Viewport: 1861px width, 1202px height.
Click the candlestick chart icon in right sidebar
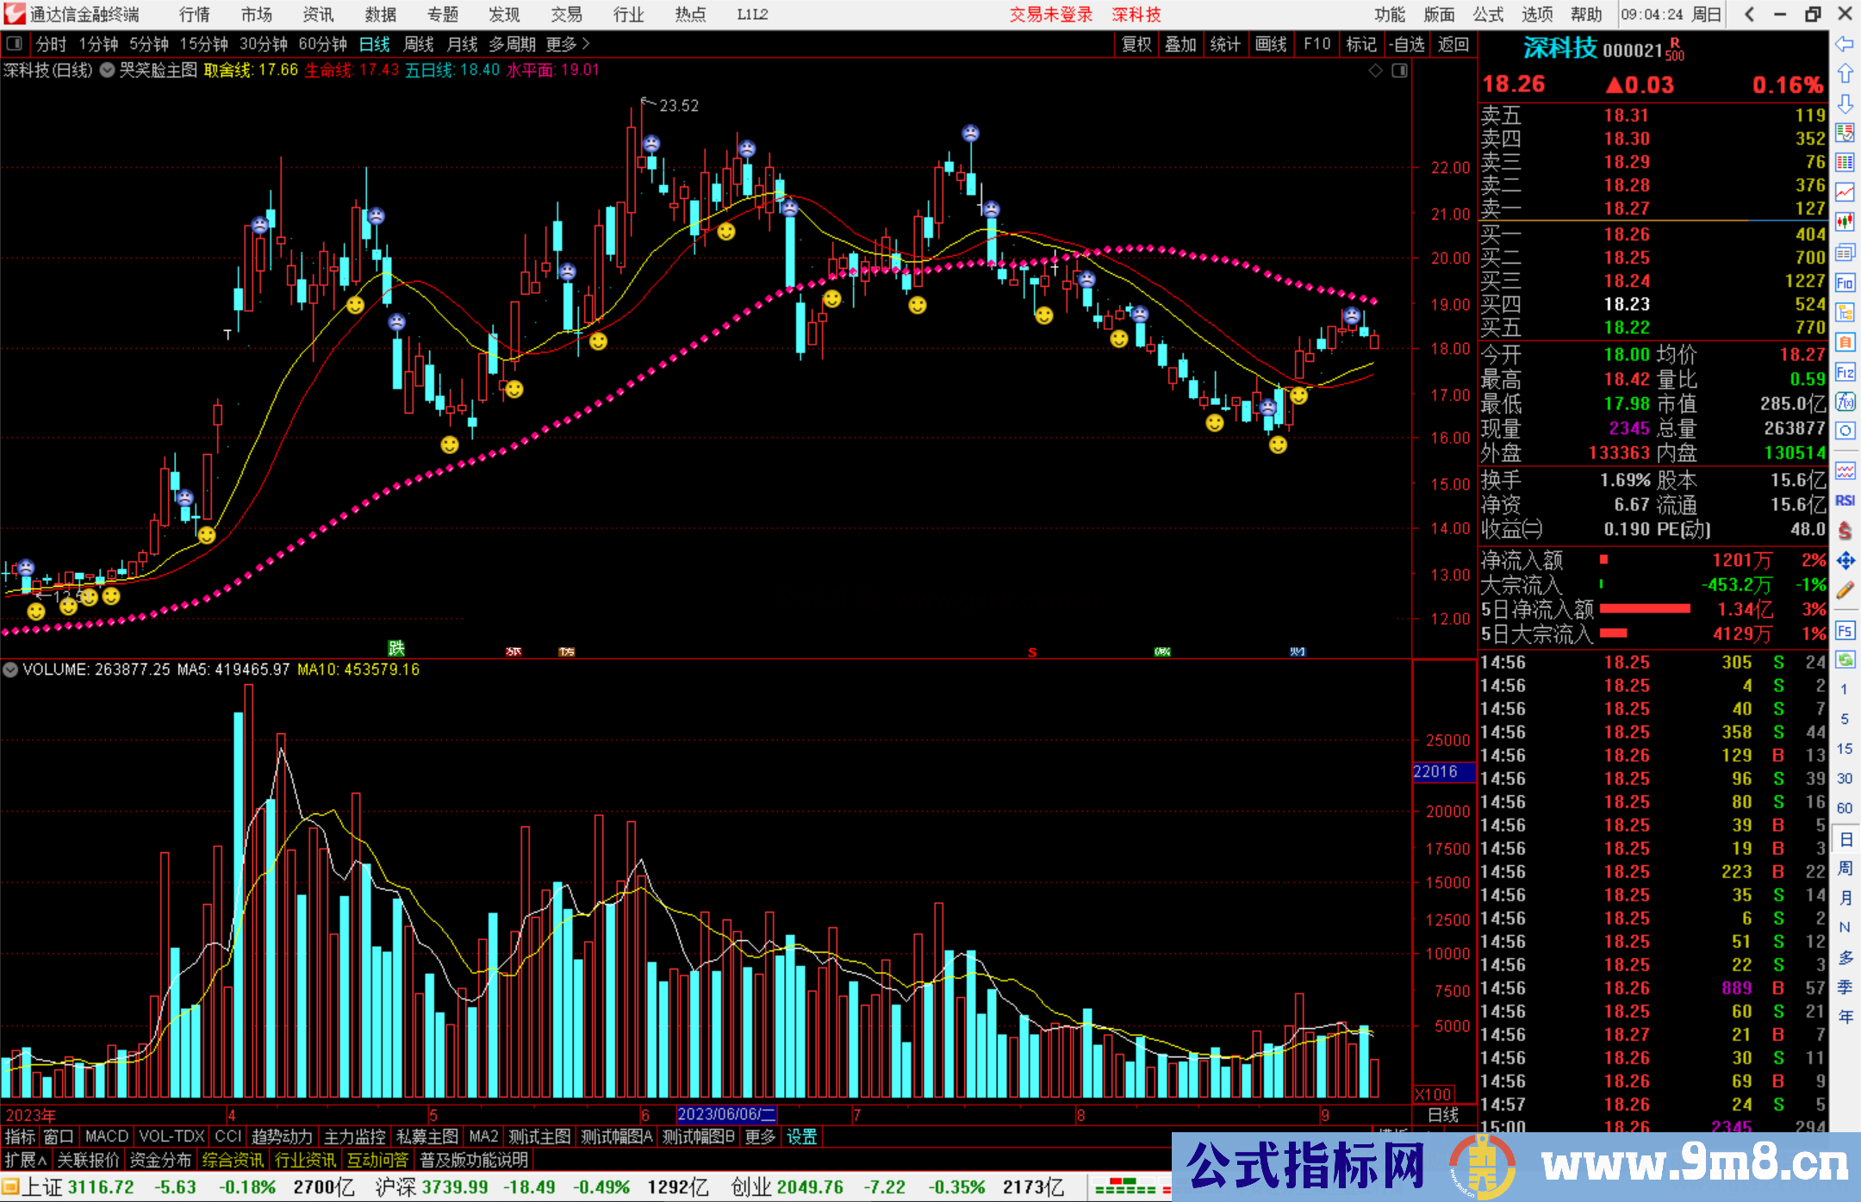coord(1845,222)
